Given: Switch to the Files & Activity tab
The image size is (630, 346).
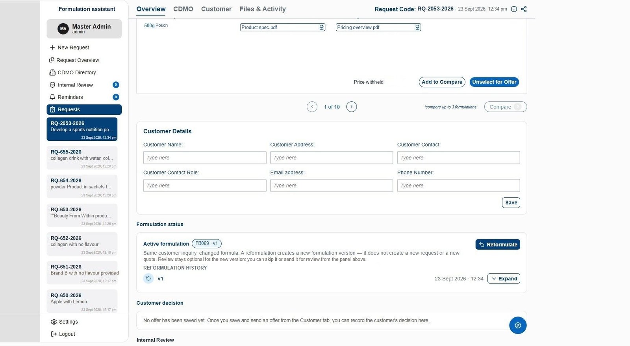Looking at the screenshot, I should click(263, 9).
